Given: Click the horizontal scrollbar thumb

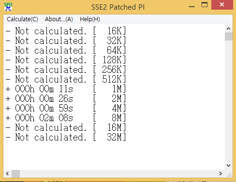Looking at the screenshot, I should click(16, 173).
